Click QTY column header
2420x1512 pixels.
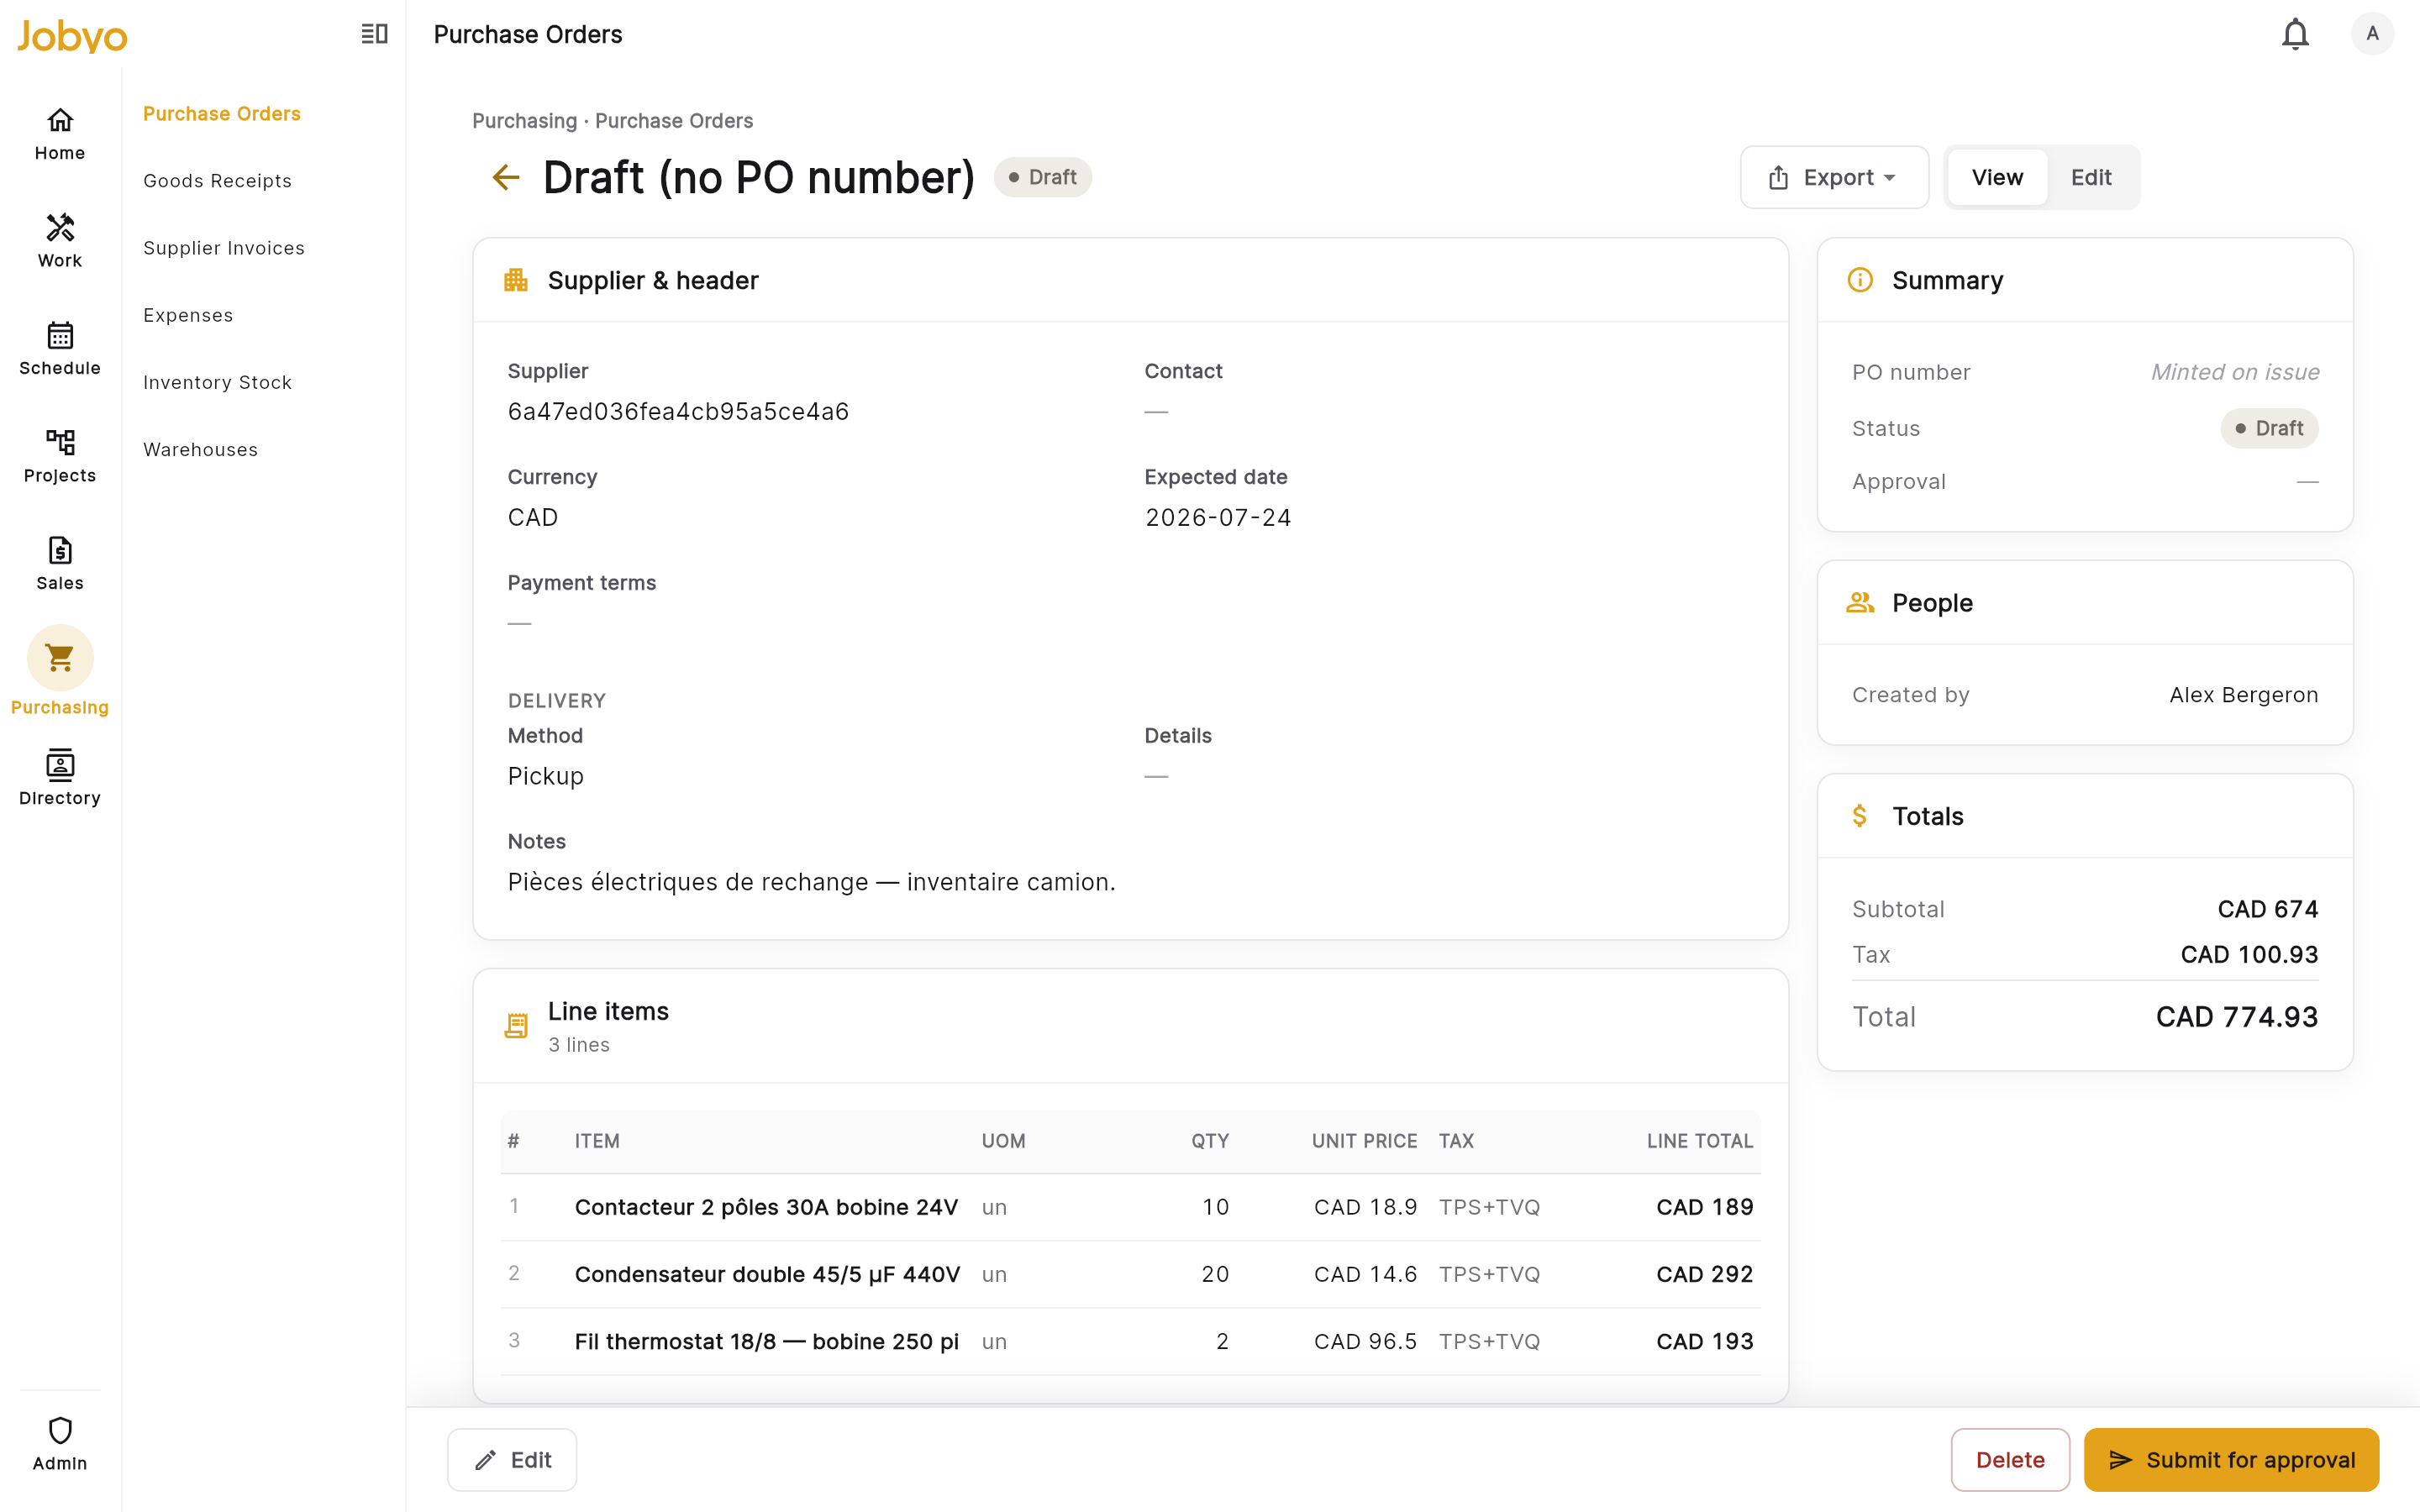(1210, 1141)
